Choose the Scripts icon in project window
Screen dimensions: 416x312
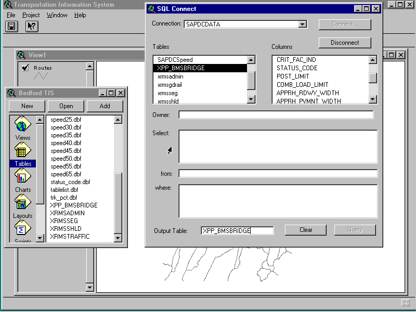22,229
